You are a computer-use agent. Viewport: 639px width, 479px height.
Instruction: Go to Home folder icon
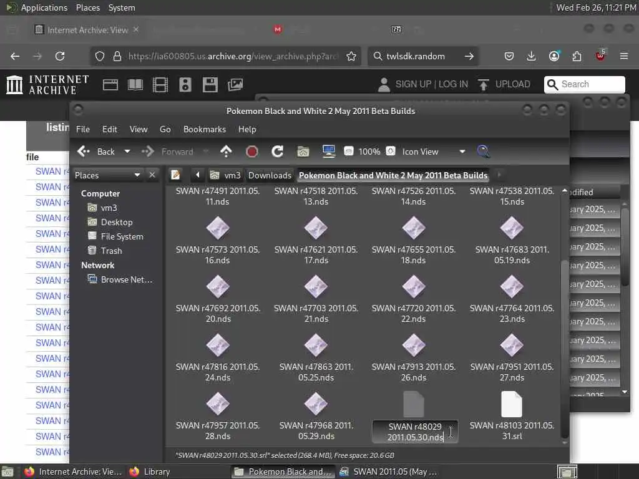click(x=303, y=152)
